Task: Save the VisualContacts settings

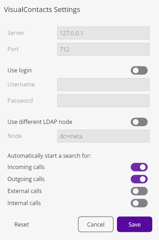Action: pos(135,224)
